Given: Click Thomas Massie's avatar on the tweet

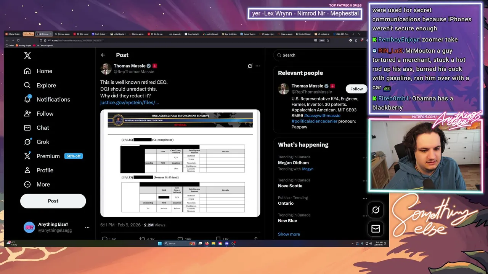Looking at the screenshot, I should point(106,68).
